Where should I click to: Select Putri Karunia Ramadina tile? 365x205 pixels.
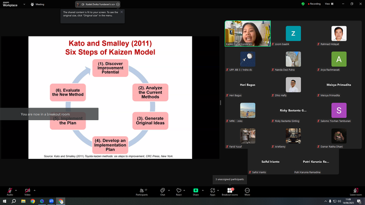[x=316, y=162]
